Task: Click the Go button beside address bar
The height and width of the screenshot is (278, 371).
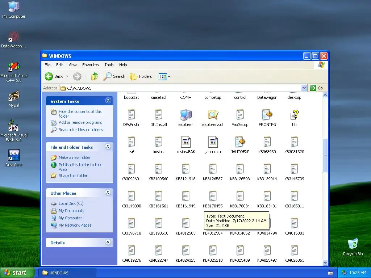Action: 316,88
